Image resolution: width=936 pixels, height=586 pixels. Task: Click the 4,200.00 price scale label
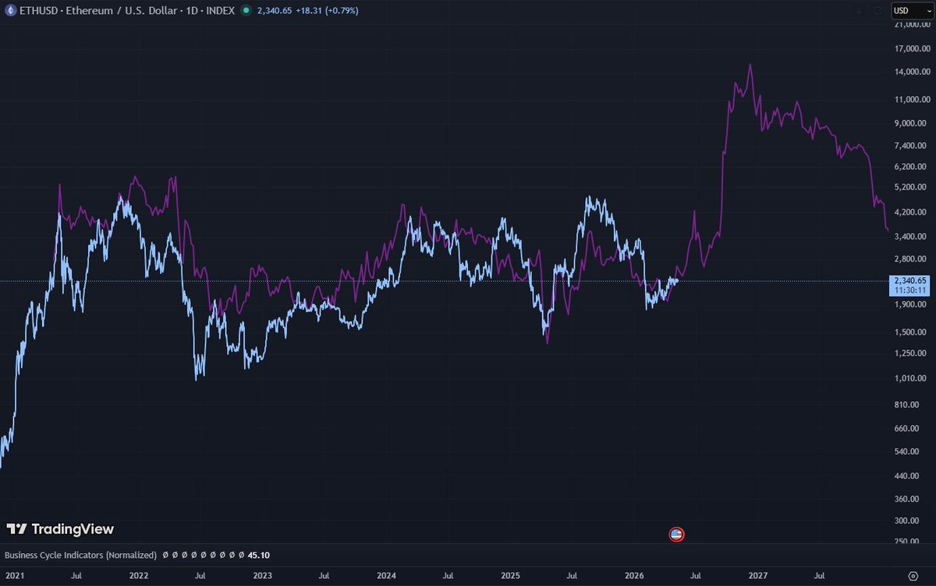point(911,212)
